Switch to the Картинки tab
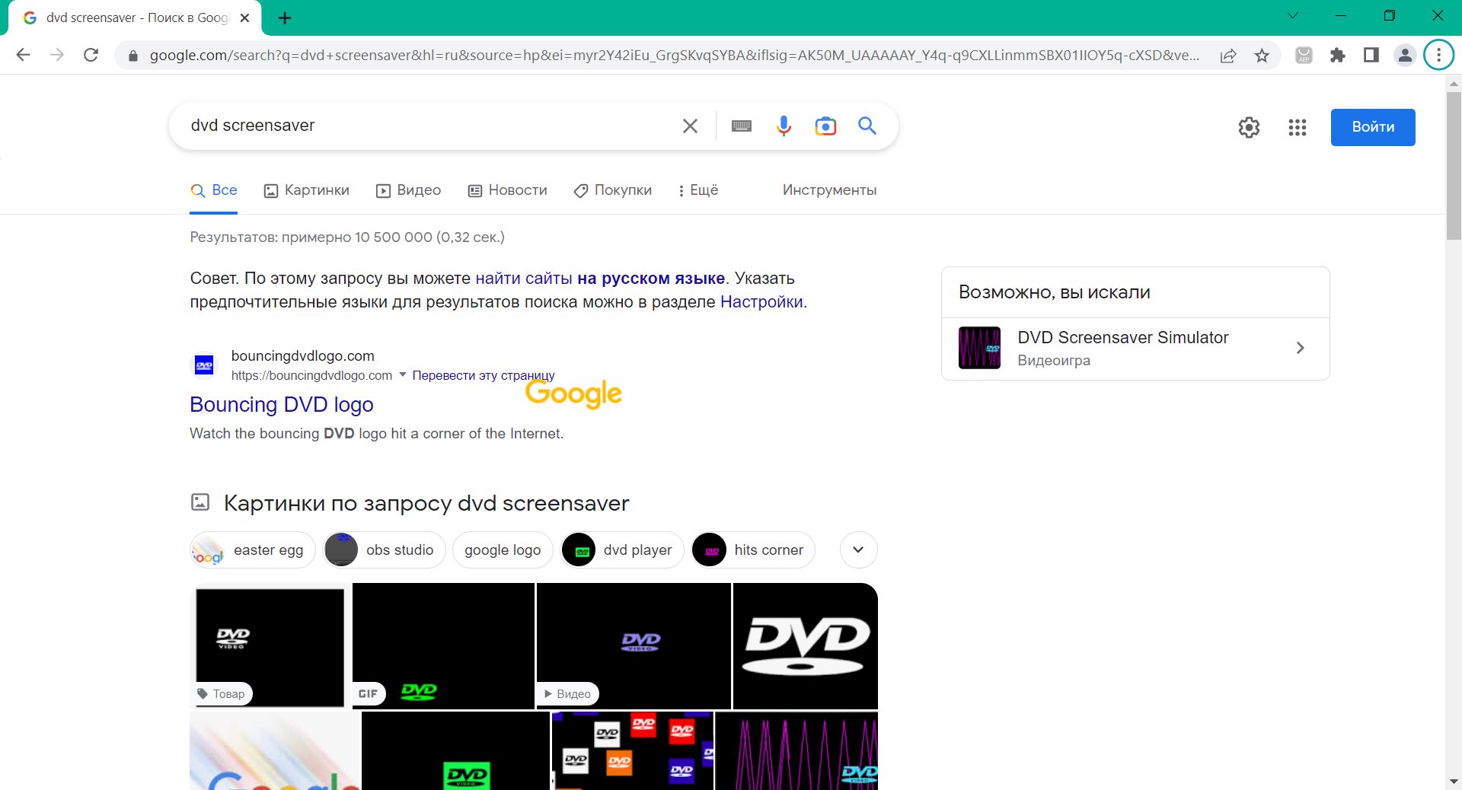 pyautogui.click(x=306, y=190)
